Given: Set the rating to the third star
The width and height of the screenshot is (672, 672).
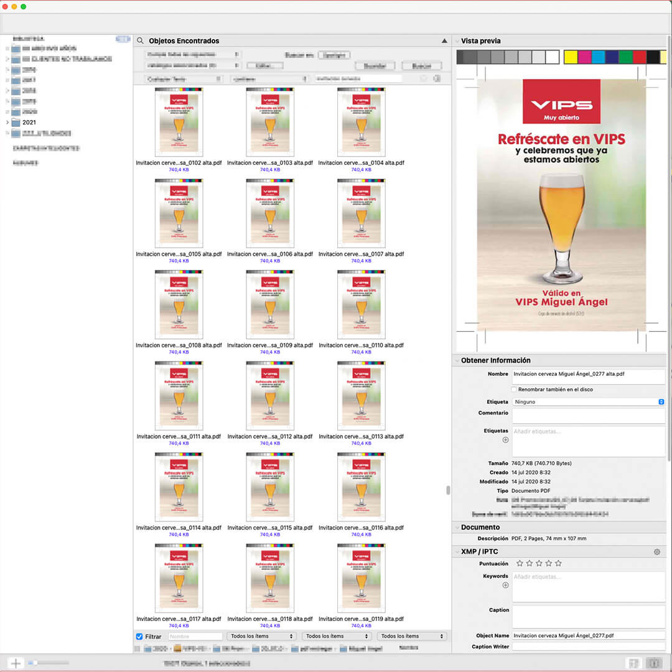Looking at the screenshot, I should [539, 563].
